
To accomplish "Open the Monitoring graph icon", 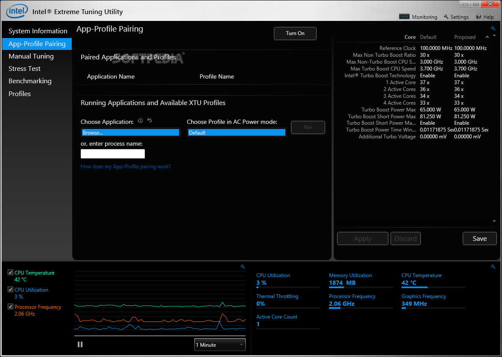I will pyautogui.click(x=404, y=17).
